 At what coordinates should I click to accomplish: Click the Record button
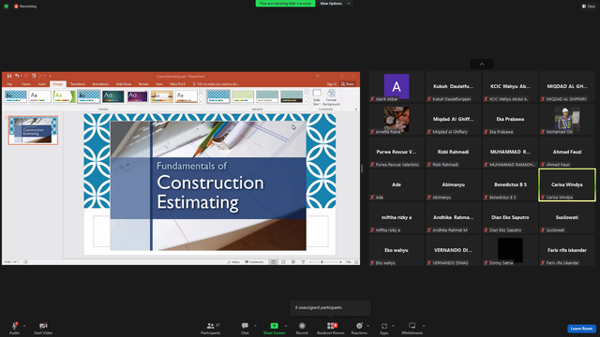pos(302,328)
